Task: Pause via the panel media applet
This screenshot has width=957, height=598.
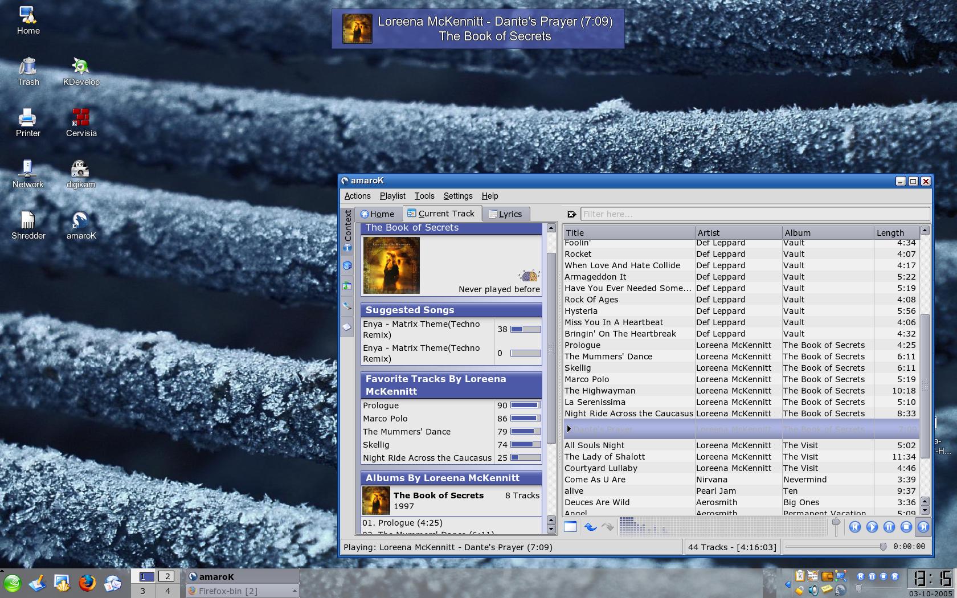Action: [x=872, y=576]
